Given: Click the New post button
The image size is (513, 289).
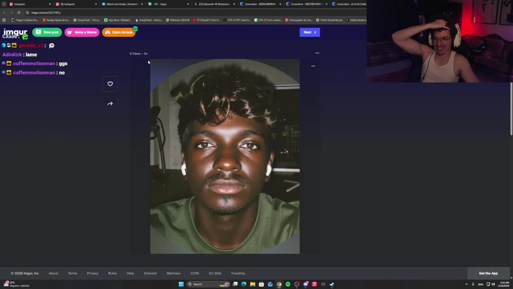Looking at the screenshot, I should click(47, 32).
